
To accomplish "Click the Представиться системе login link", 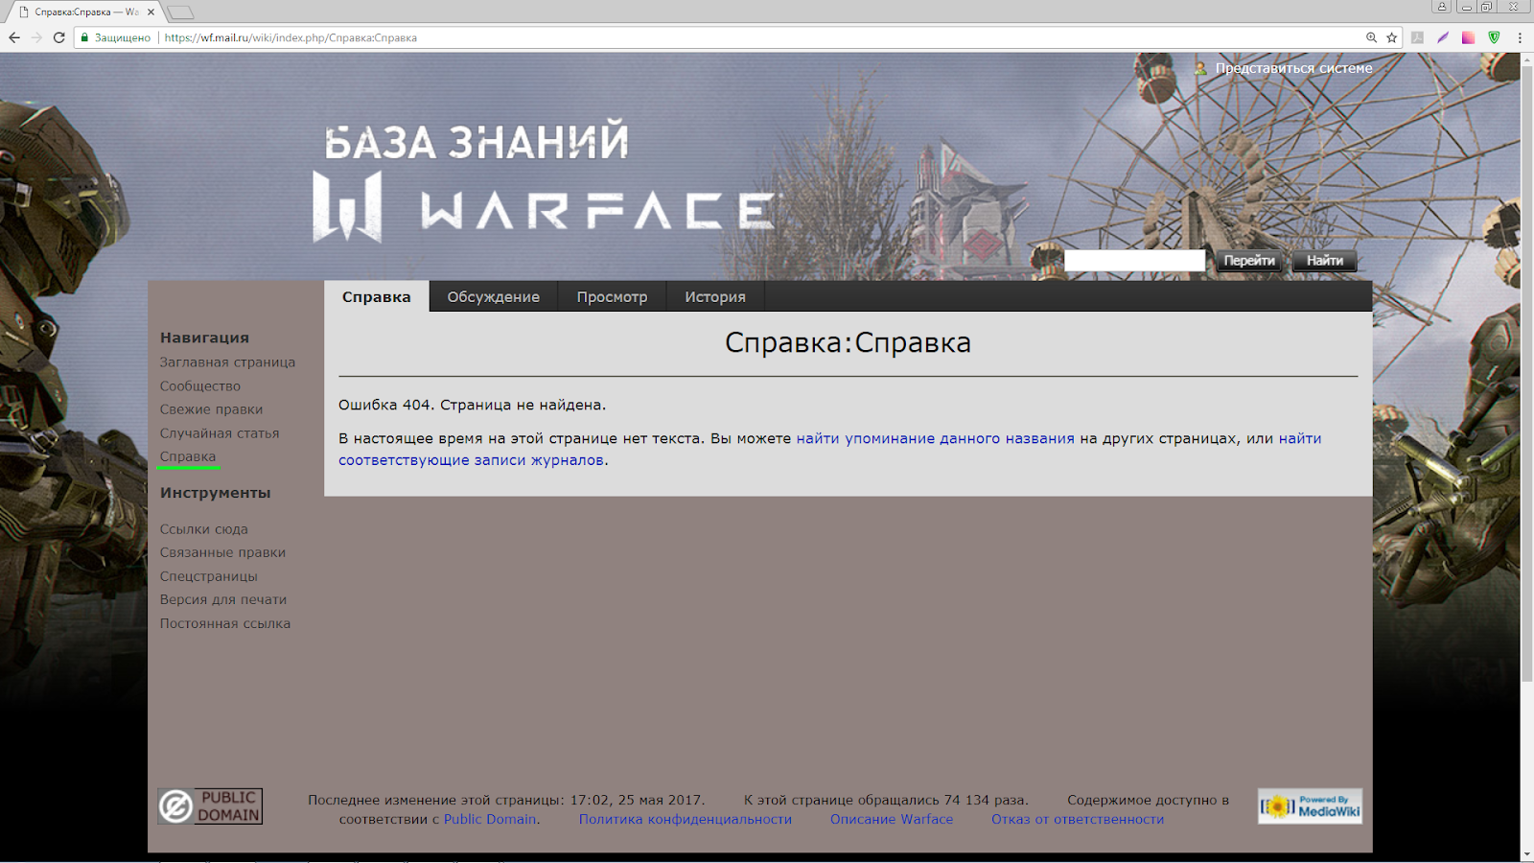I will [1293, 68].
